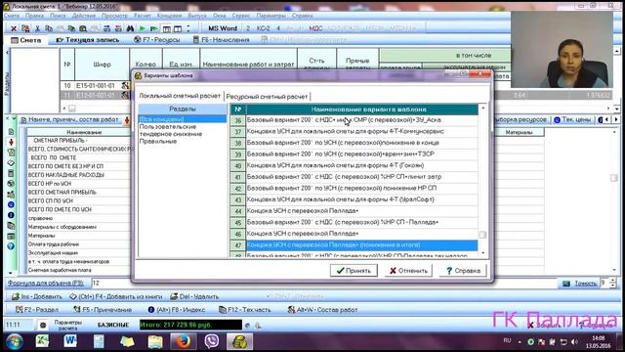
Task: Click Ins - Добавить button
Action: pyautogui.click(x=37, y=296)
